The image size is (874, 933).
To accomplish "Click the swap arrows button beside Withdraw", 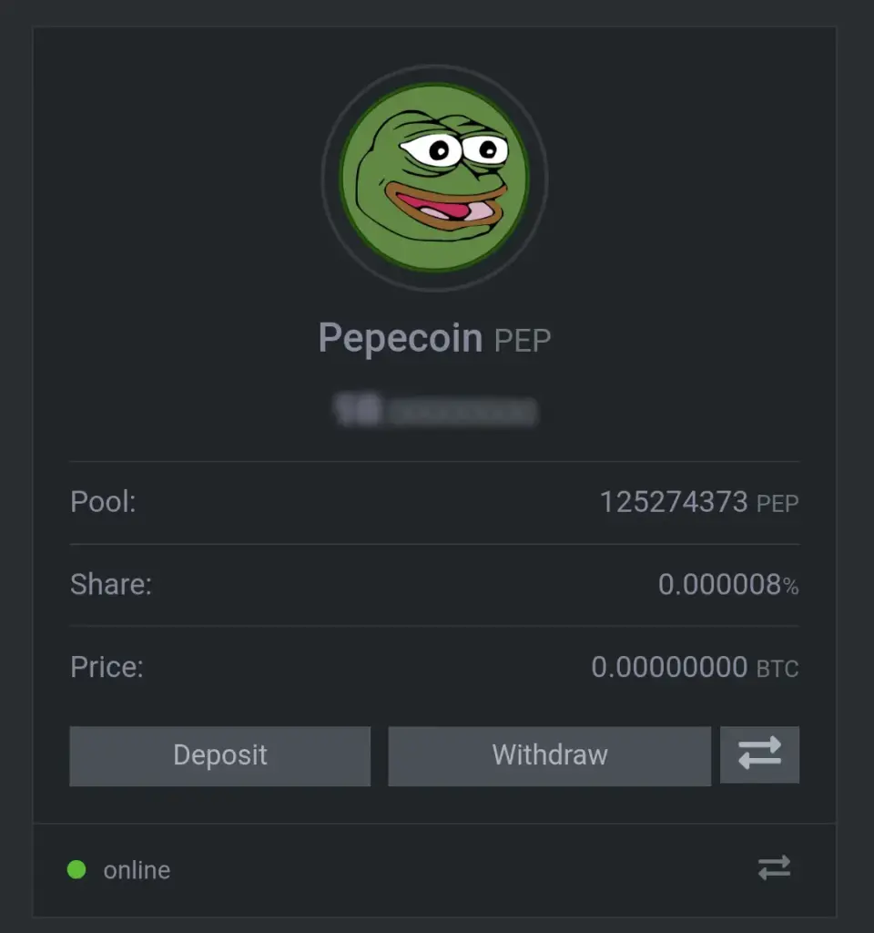I will (760, 754).
